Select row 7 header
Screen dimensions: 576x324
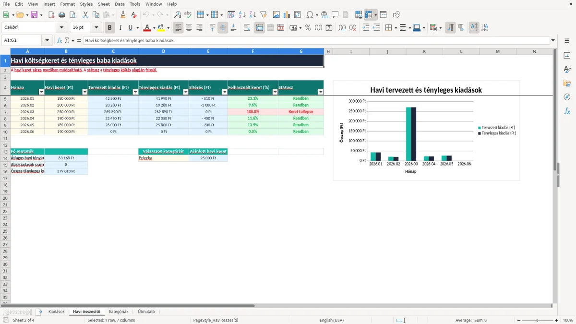click(5, 111)
